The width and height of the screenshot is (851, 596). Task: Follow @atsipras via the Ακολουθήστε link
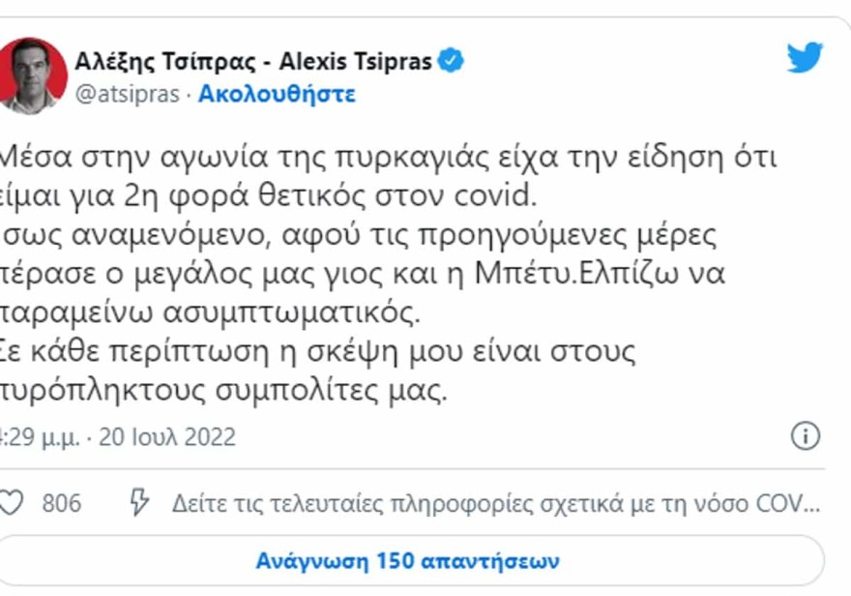(x=276, y=94)
